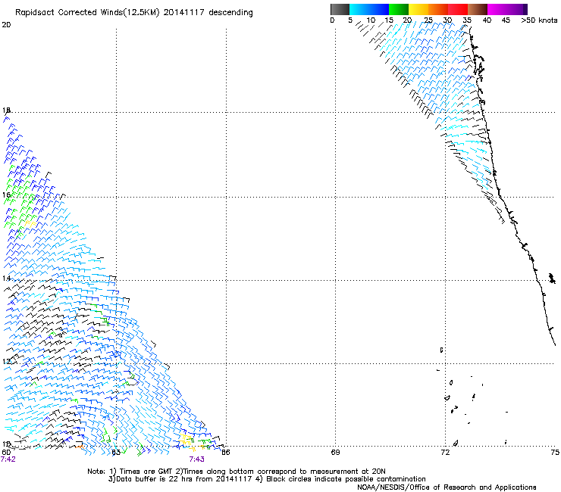
Task: Click the yellow 20-25 knots color segment
Action: [418, 9]
